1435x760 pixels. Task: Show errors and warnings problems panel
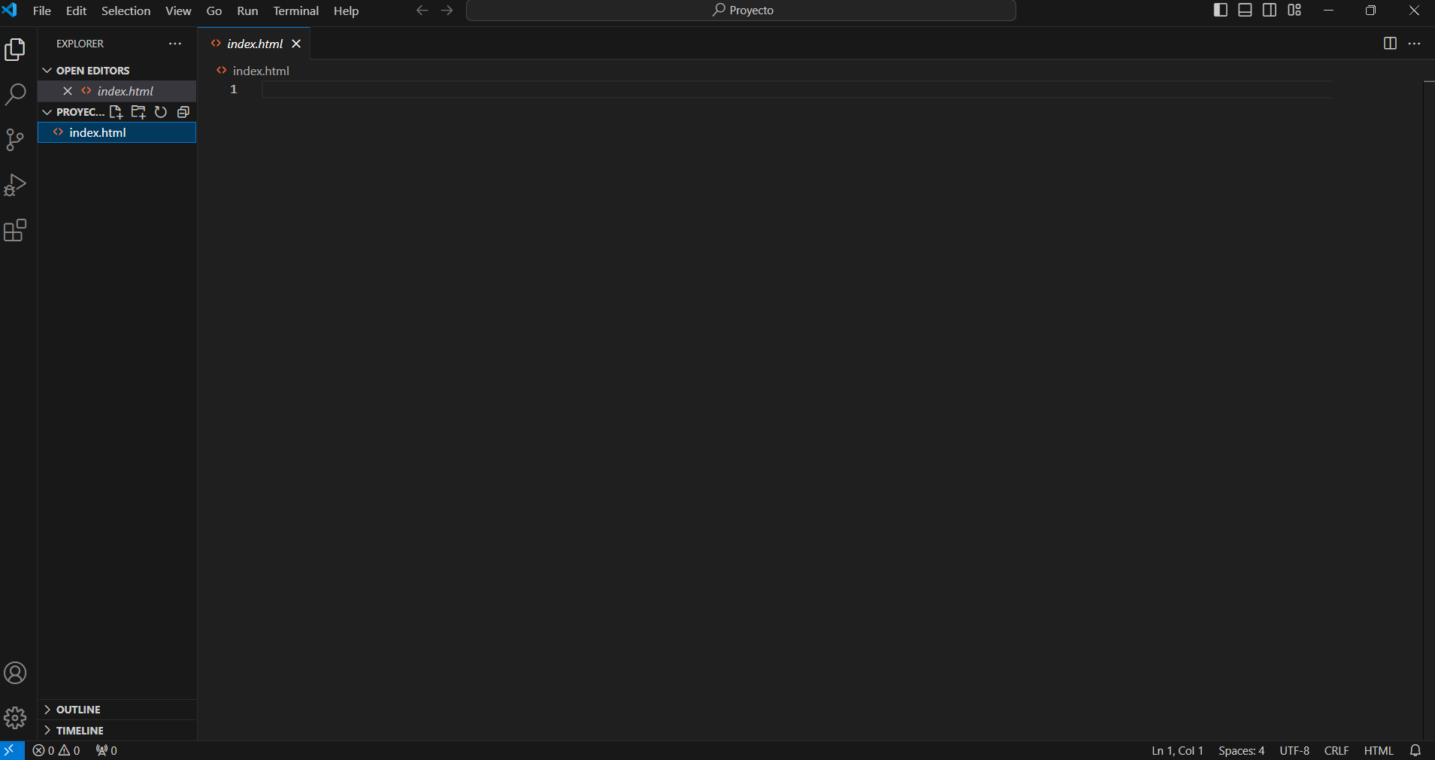pos(56,750)
